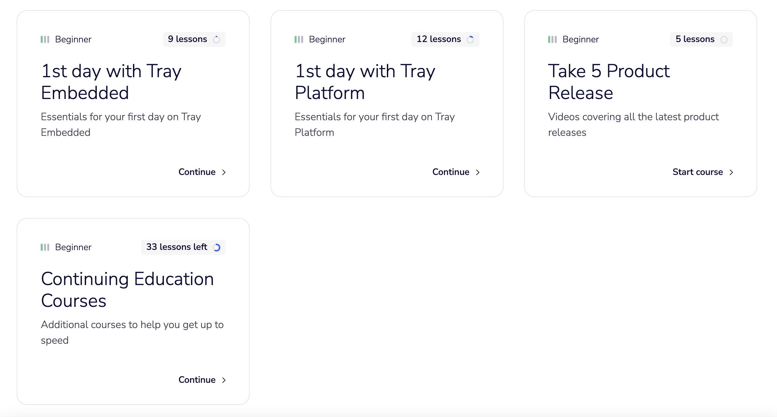The image size is (777, 417).
Task: Continue the 1st day with Tray Embedded course
Action: pos(197,172)
